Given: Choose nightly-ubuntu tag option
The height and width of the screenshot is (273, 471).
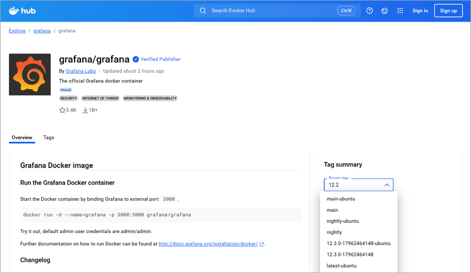Looking at the screenshot, I should click(343, 221).
